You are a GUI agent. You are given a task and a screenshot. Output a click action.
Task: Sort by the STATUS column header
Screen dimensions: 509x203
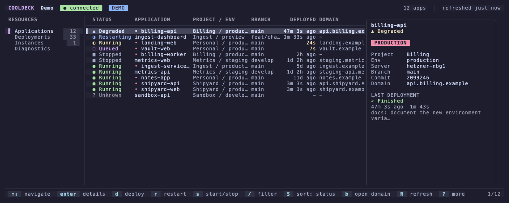click(x=102, y=20)
